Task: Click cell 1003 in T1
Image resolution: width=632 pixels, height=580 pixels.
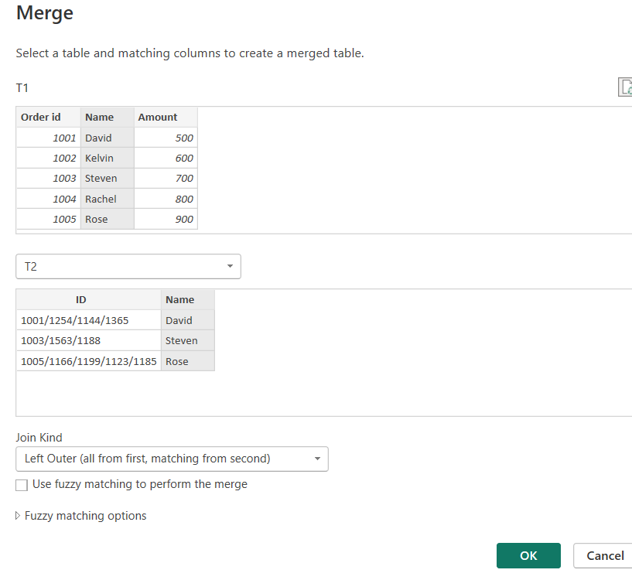Action: pos(49,178)
